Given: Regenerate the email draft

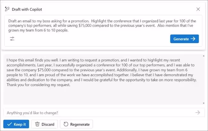Looking at the screenshot, I should (76, 124).
